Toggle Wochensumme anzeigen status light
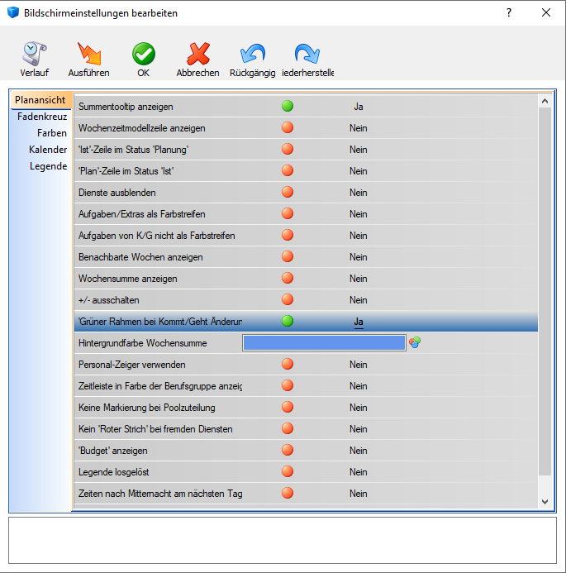 coord(288,279)
